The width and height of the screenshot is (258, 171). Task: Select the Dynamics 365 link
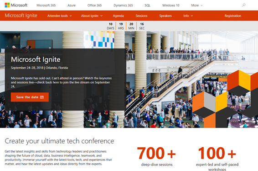(x=123, y=5)
